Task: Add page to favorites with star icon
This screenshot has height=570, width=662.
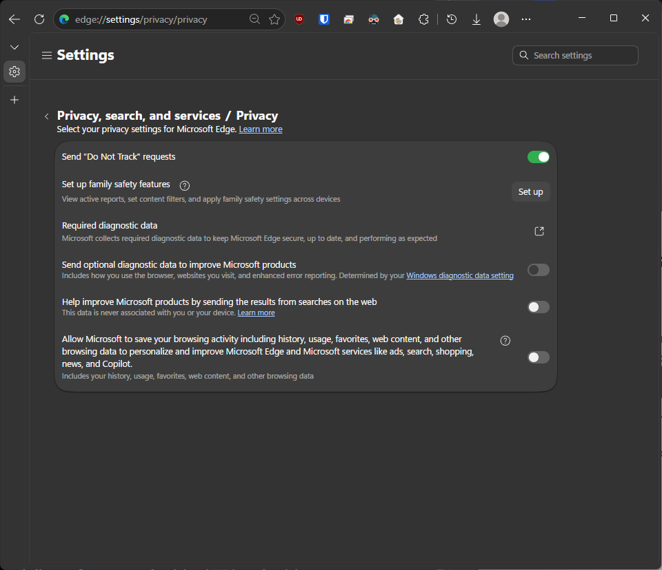Action: pyautogui.click(x=274, y=19)
